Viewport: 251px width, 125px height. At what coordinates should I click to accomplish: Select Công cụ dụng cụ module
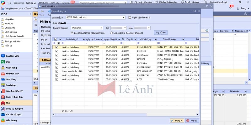[x=14, y=108]
